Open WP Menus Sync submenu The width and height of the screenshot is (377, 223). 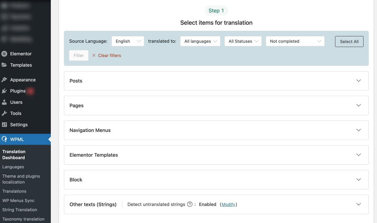click(x=18, y=200)
